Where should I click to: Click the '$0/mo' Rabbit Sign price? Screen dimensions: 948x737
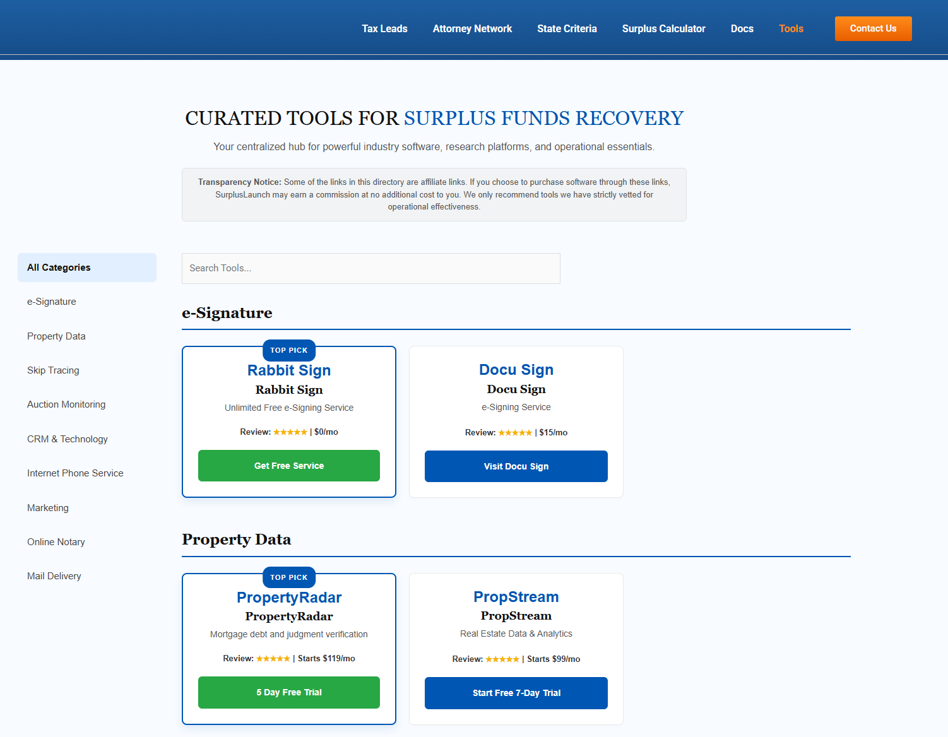(326, 432)
